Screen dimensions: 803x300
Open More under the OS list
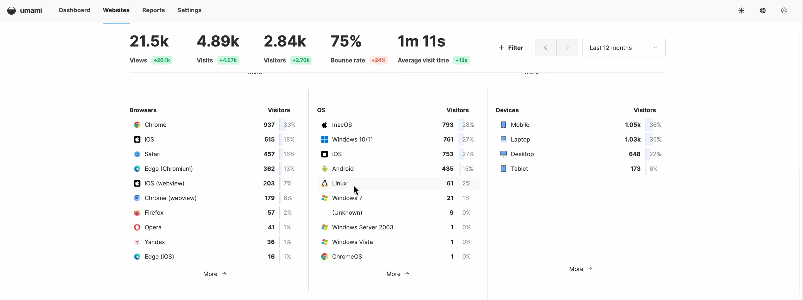point(398,274)
